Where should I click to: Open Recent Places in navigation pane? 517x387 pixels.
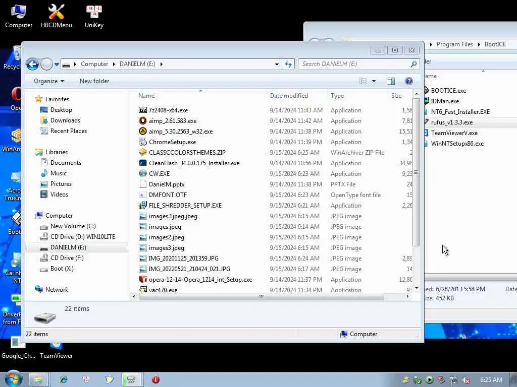69,131
